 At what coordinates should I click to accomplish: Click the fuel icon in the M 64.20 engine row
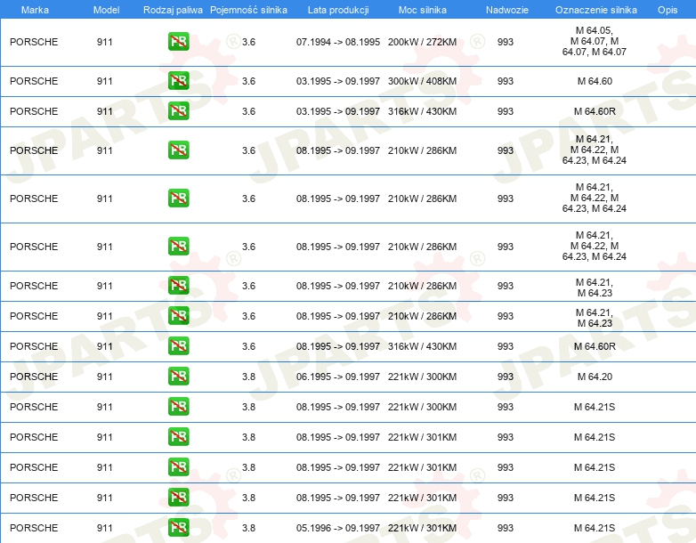pyautogui.click(x=179, y=377)
